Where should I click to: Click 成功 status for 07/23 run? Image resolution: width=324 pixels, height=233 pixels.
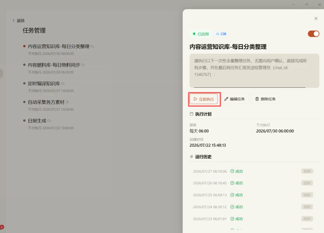tap(237, 219)
